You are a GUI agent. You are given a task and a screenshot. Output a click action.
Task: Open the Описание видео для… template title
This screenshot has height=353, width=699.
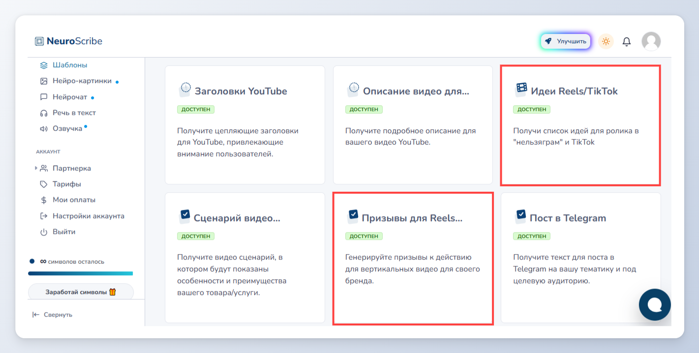[x=416, y=91]
